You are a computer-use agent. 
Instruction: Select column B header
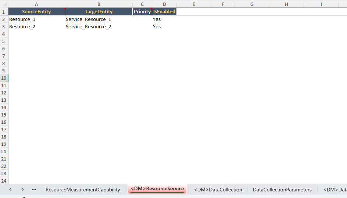point(99,4)
